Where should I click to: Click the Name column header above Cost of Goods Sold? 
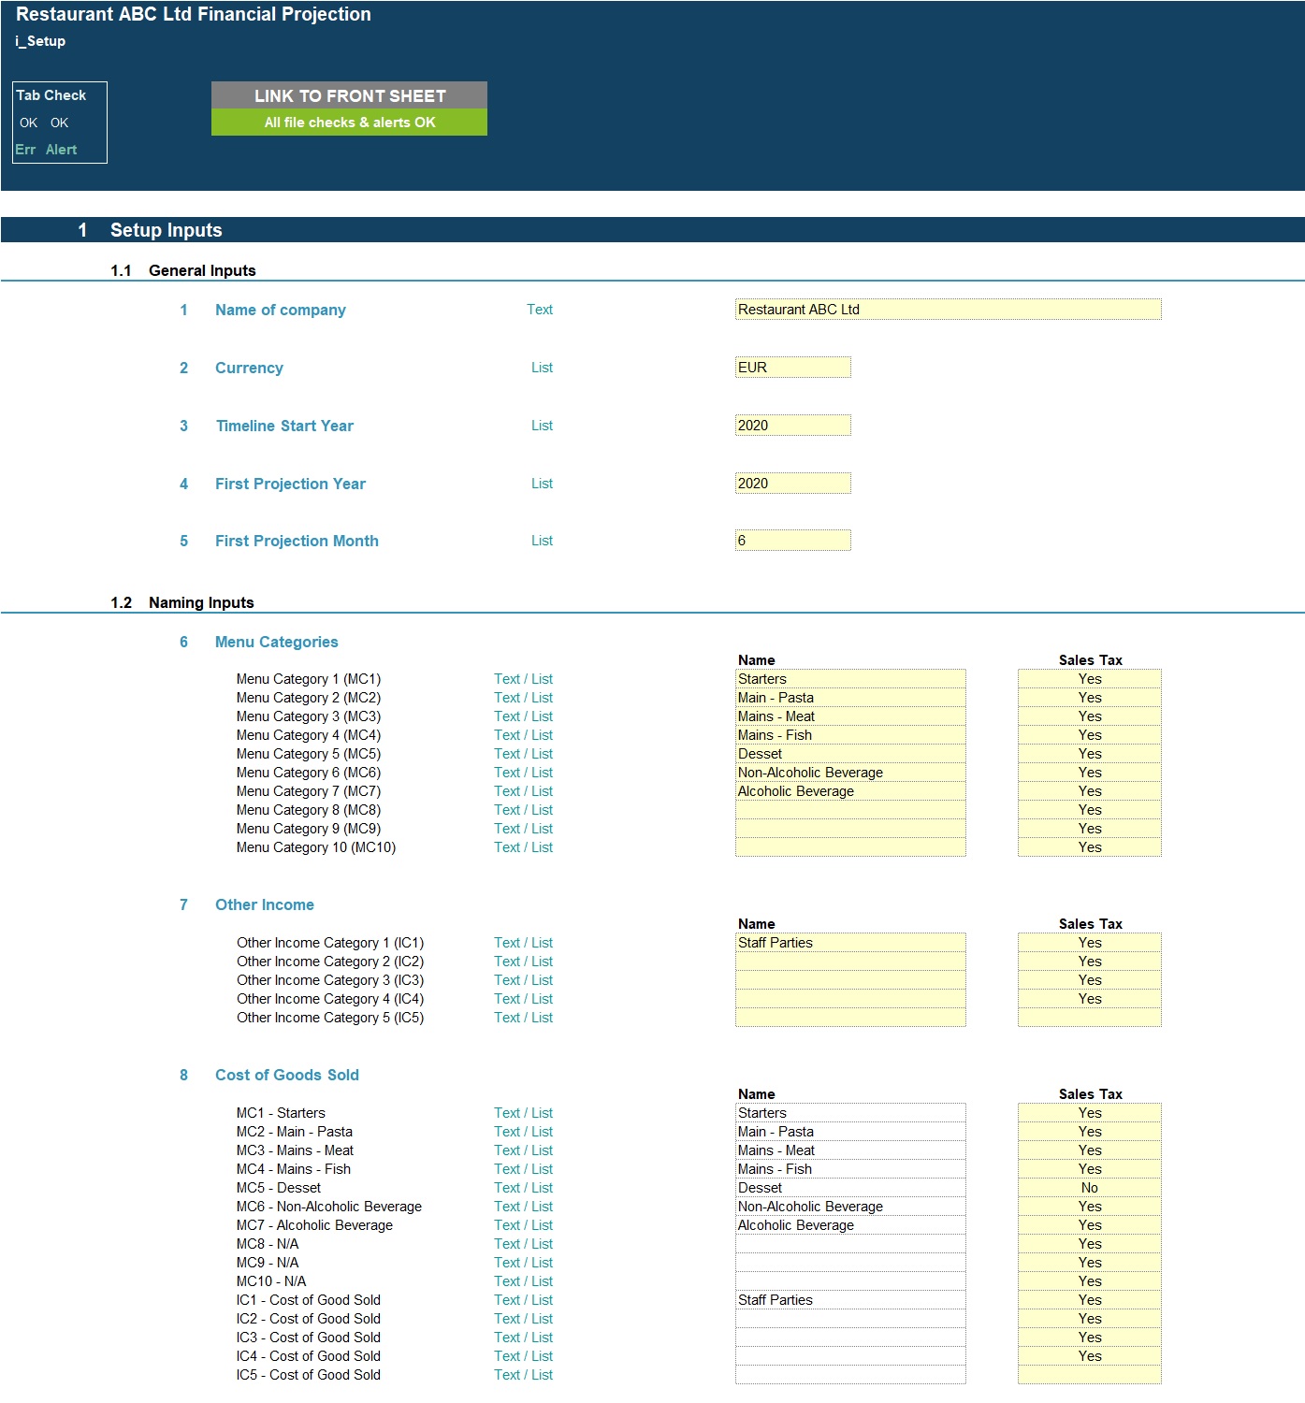pos(757,1094)
